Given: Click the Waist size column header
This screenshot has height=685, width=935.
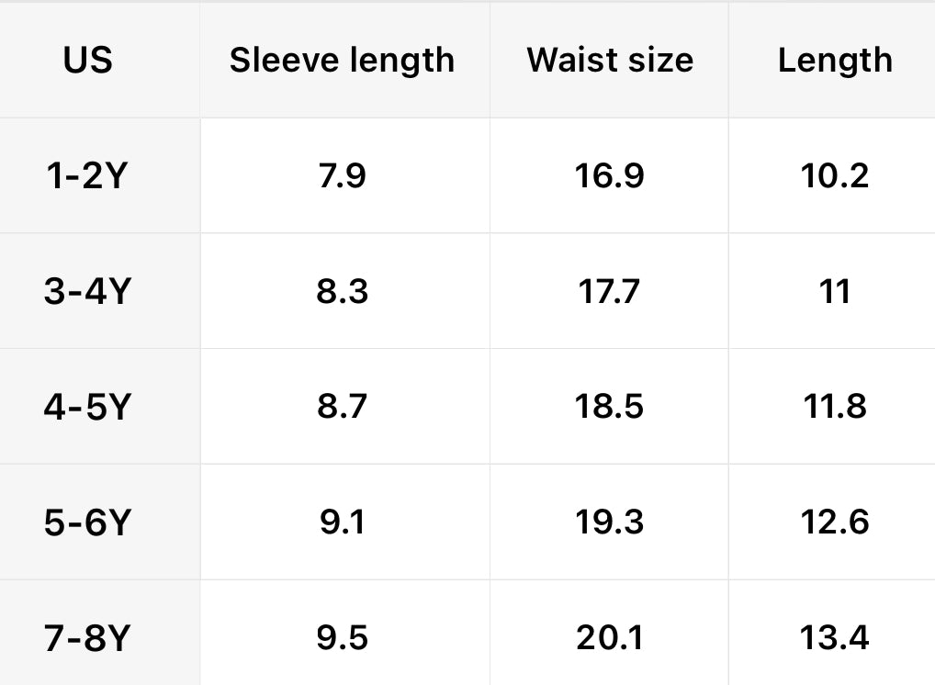Looking at the screenshot, I should coord(610,61).
